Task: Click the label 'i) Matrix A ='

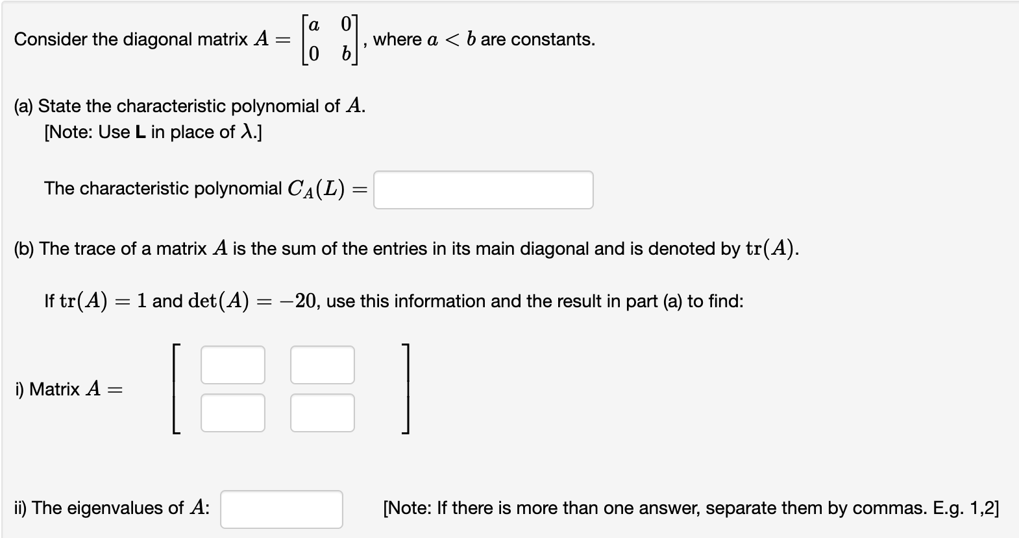Action: coord(68,390)
